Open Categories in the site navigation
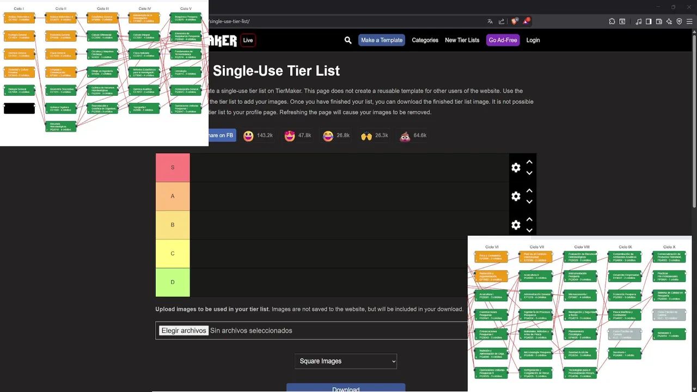This screenshot has height=392, width=697. pyautogui.click(x=425, y=40)
